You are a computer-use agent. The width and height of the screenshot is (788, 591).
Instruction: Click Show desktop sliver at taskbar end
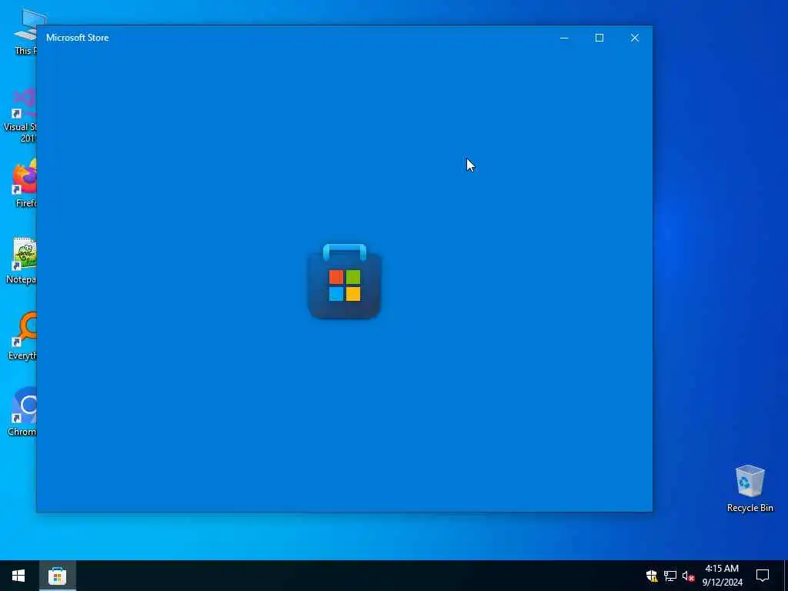[786, 576]
